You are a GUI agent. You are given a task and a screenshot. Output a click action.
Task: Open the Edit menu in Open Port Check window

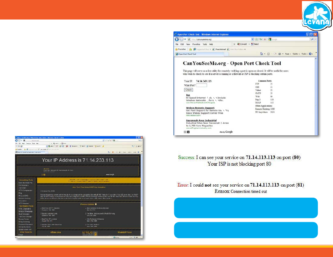(182, 44)
